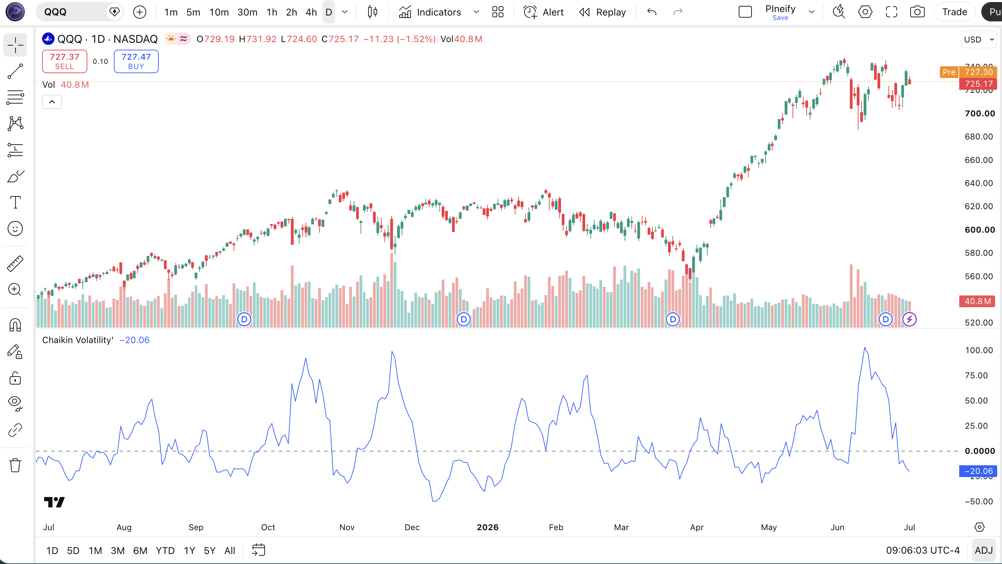The width and height of the screenshot is (1002, 564).
Task: Expand the interval list dropdown arrow
Action: [345, 12]
